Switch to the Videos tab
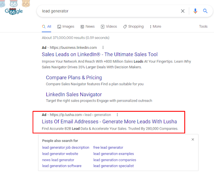This screenshot has height=173, width=214. pyautogui.click(x=109, y=26)
